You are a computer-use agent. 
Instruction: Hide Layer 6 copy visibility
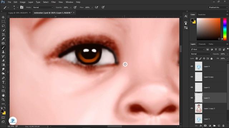192,77
